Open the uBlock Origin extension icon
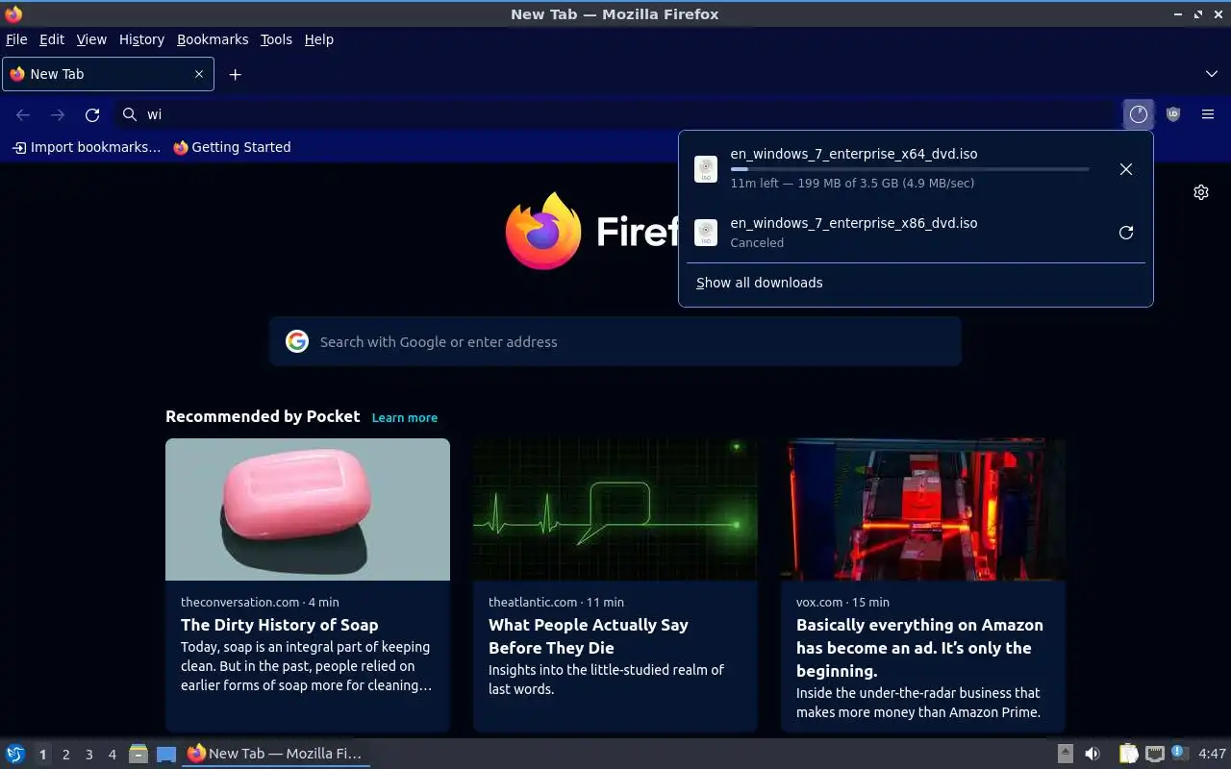 pos(1173,114)
